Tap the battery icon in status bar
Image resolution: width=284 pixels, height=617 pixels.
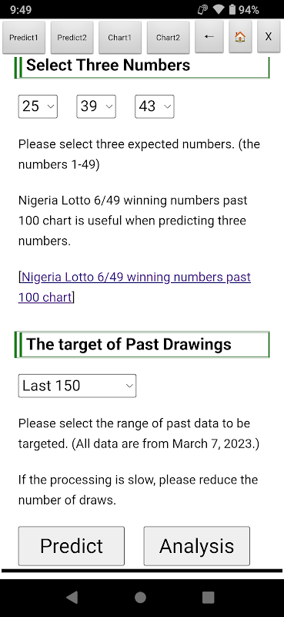point(232,9)
